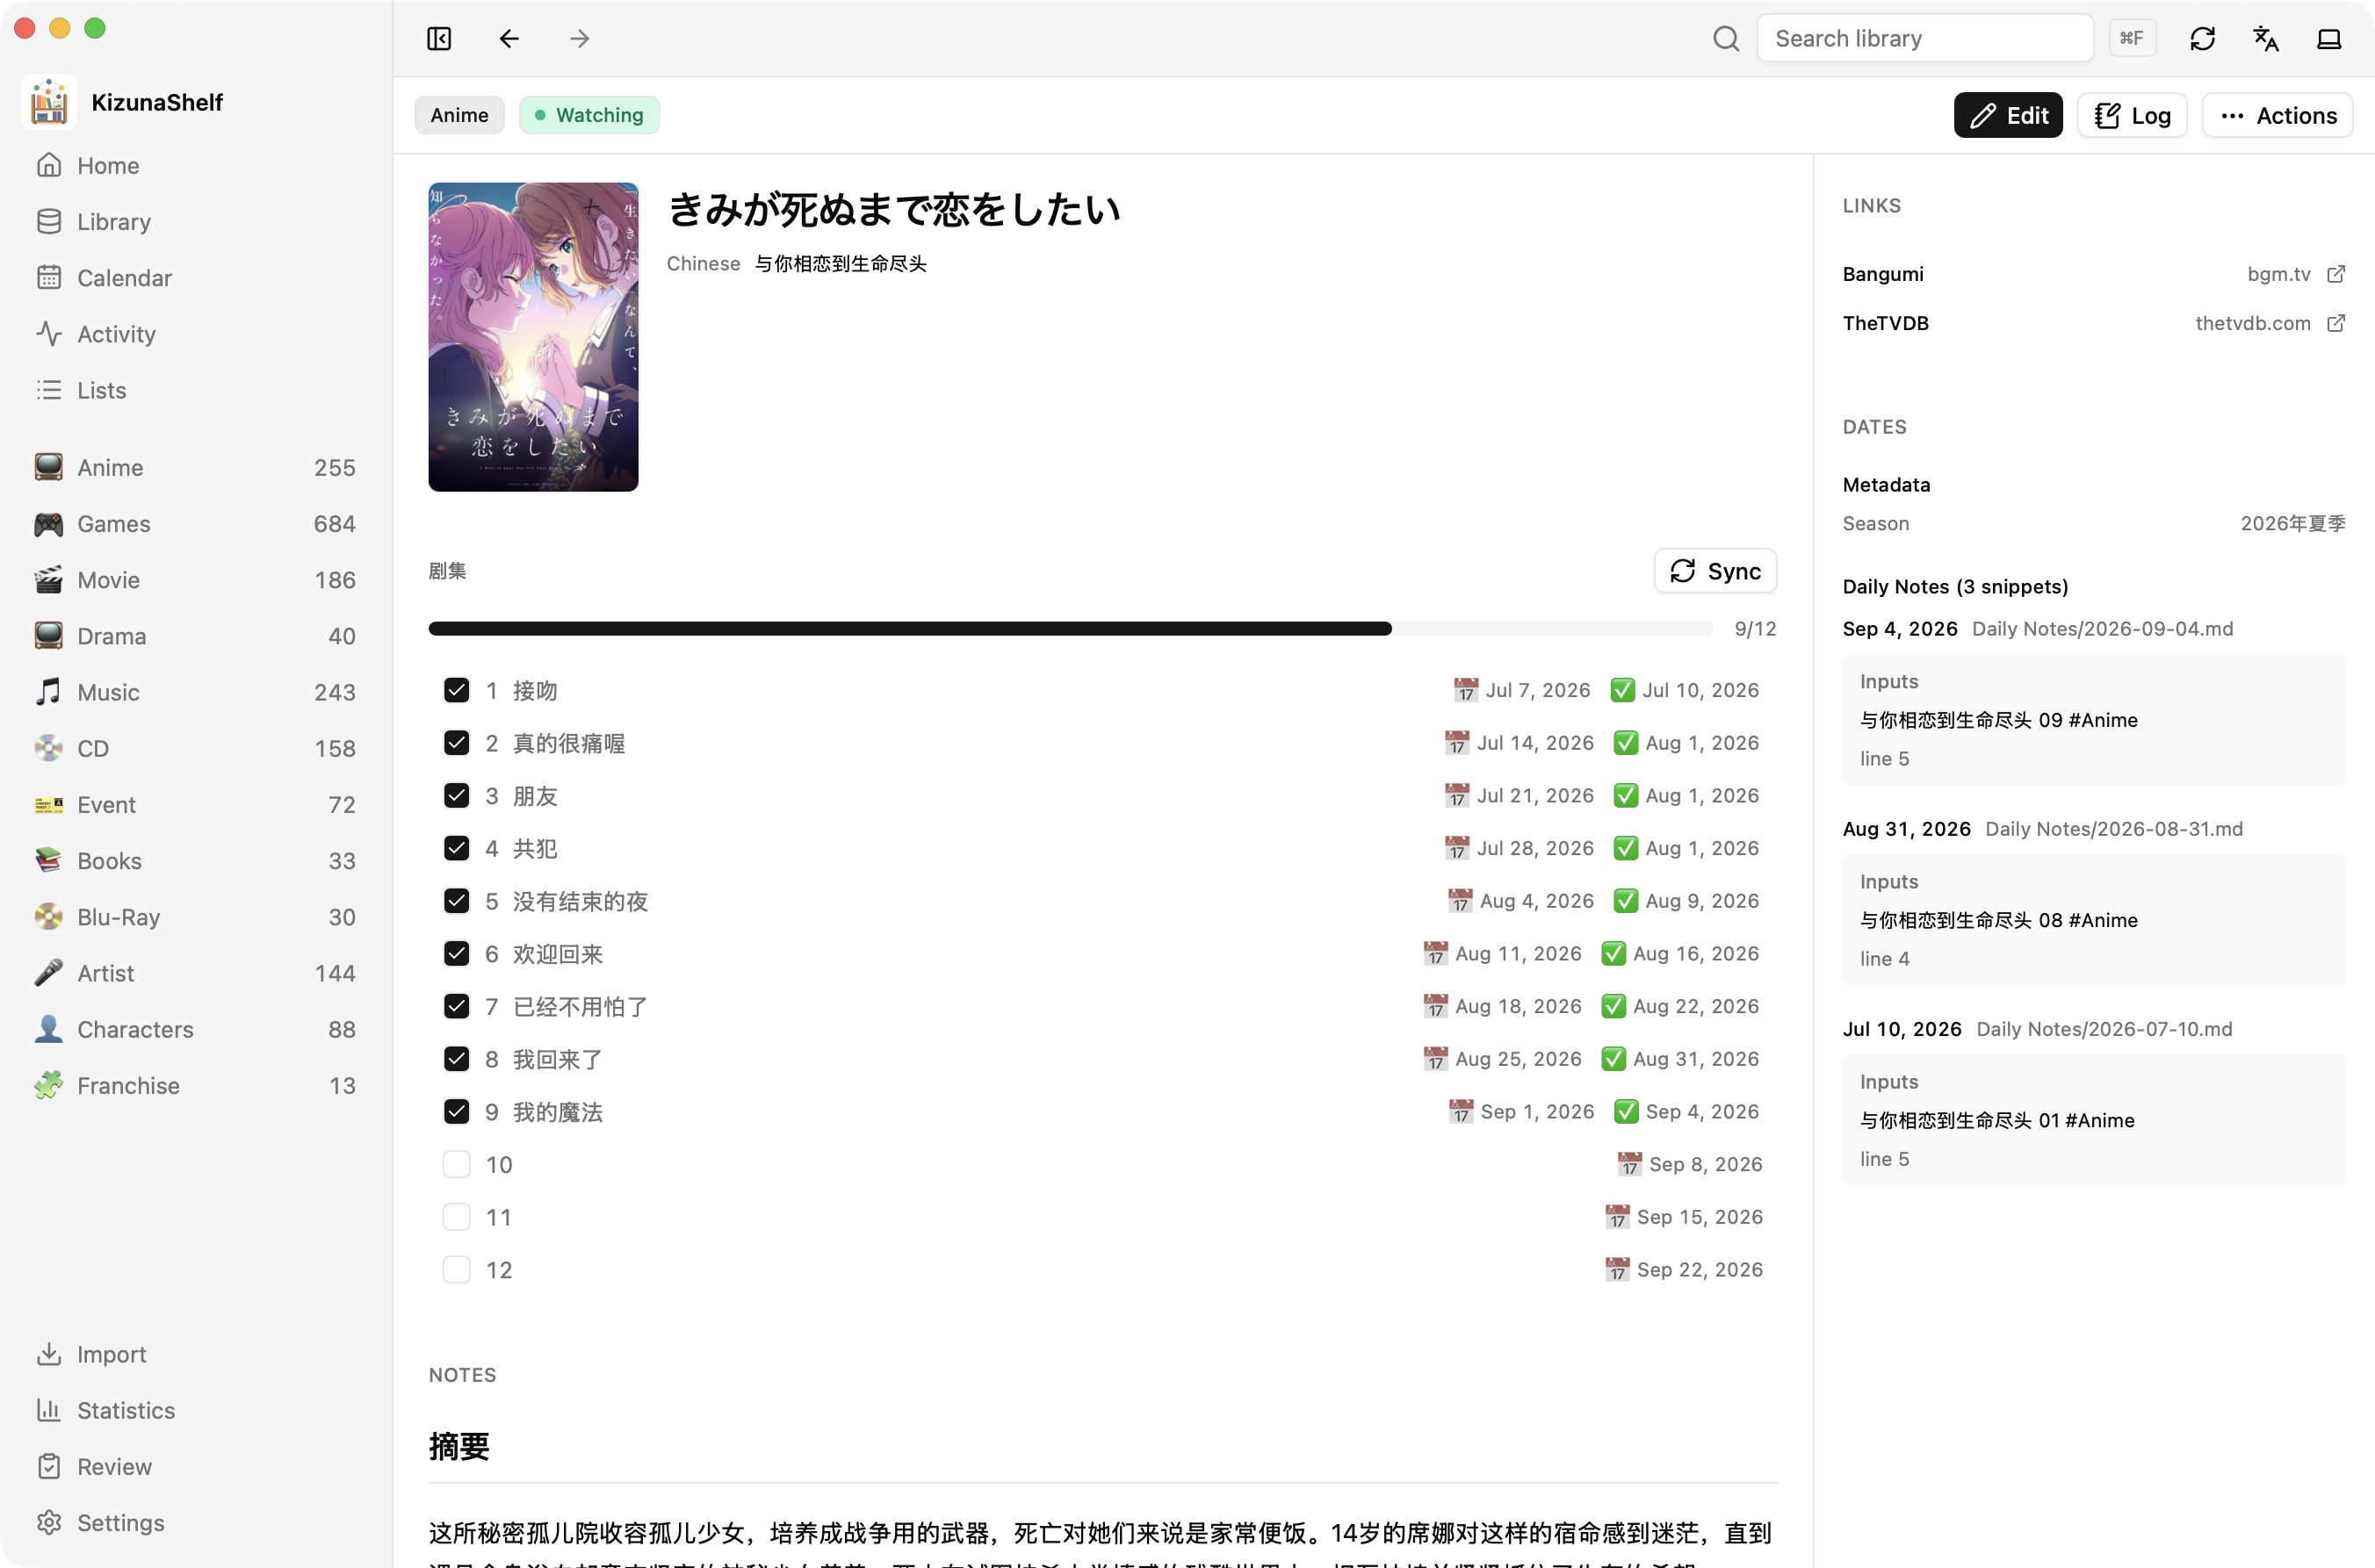Image resolution: width=2375 pixels, height=1568 pixels.
Task: Go back with the left arrow
Action: (509, 38)
